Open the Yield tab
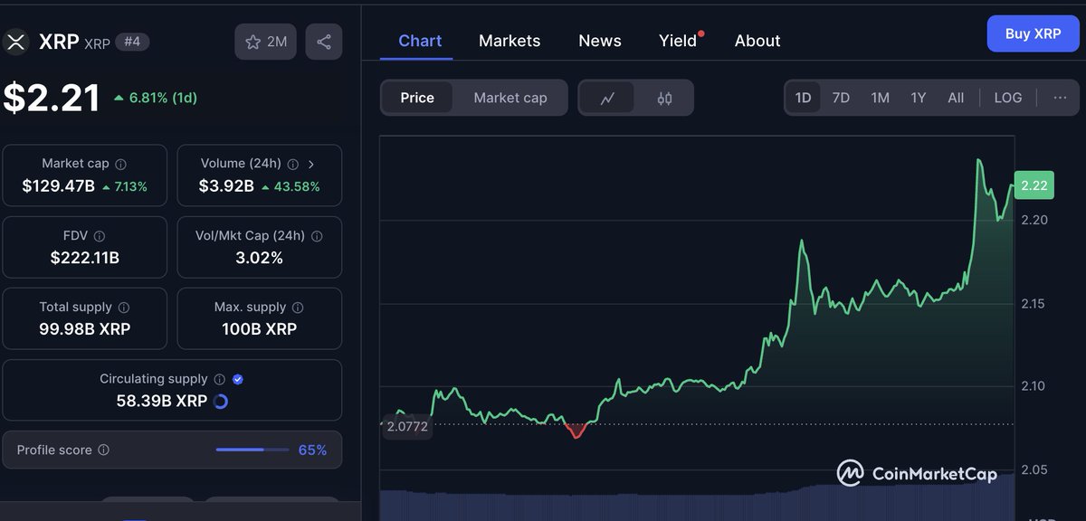Viewport: 1086px width, 521px height. [x=678, y=41]
